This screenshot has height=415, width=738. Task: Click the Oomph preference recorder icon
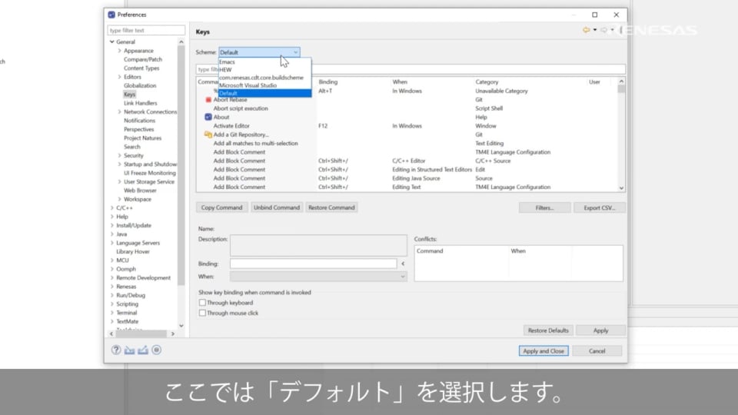coord(156,350)
